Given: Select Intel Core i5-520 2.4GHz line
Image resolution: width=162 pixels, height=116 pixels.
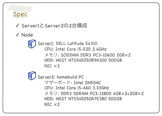Looking at the screenshot, I should [76, 49].
